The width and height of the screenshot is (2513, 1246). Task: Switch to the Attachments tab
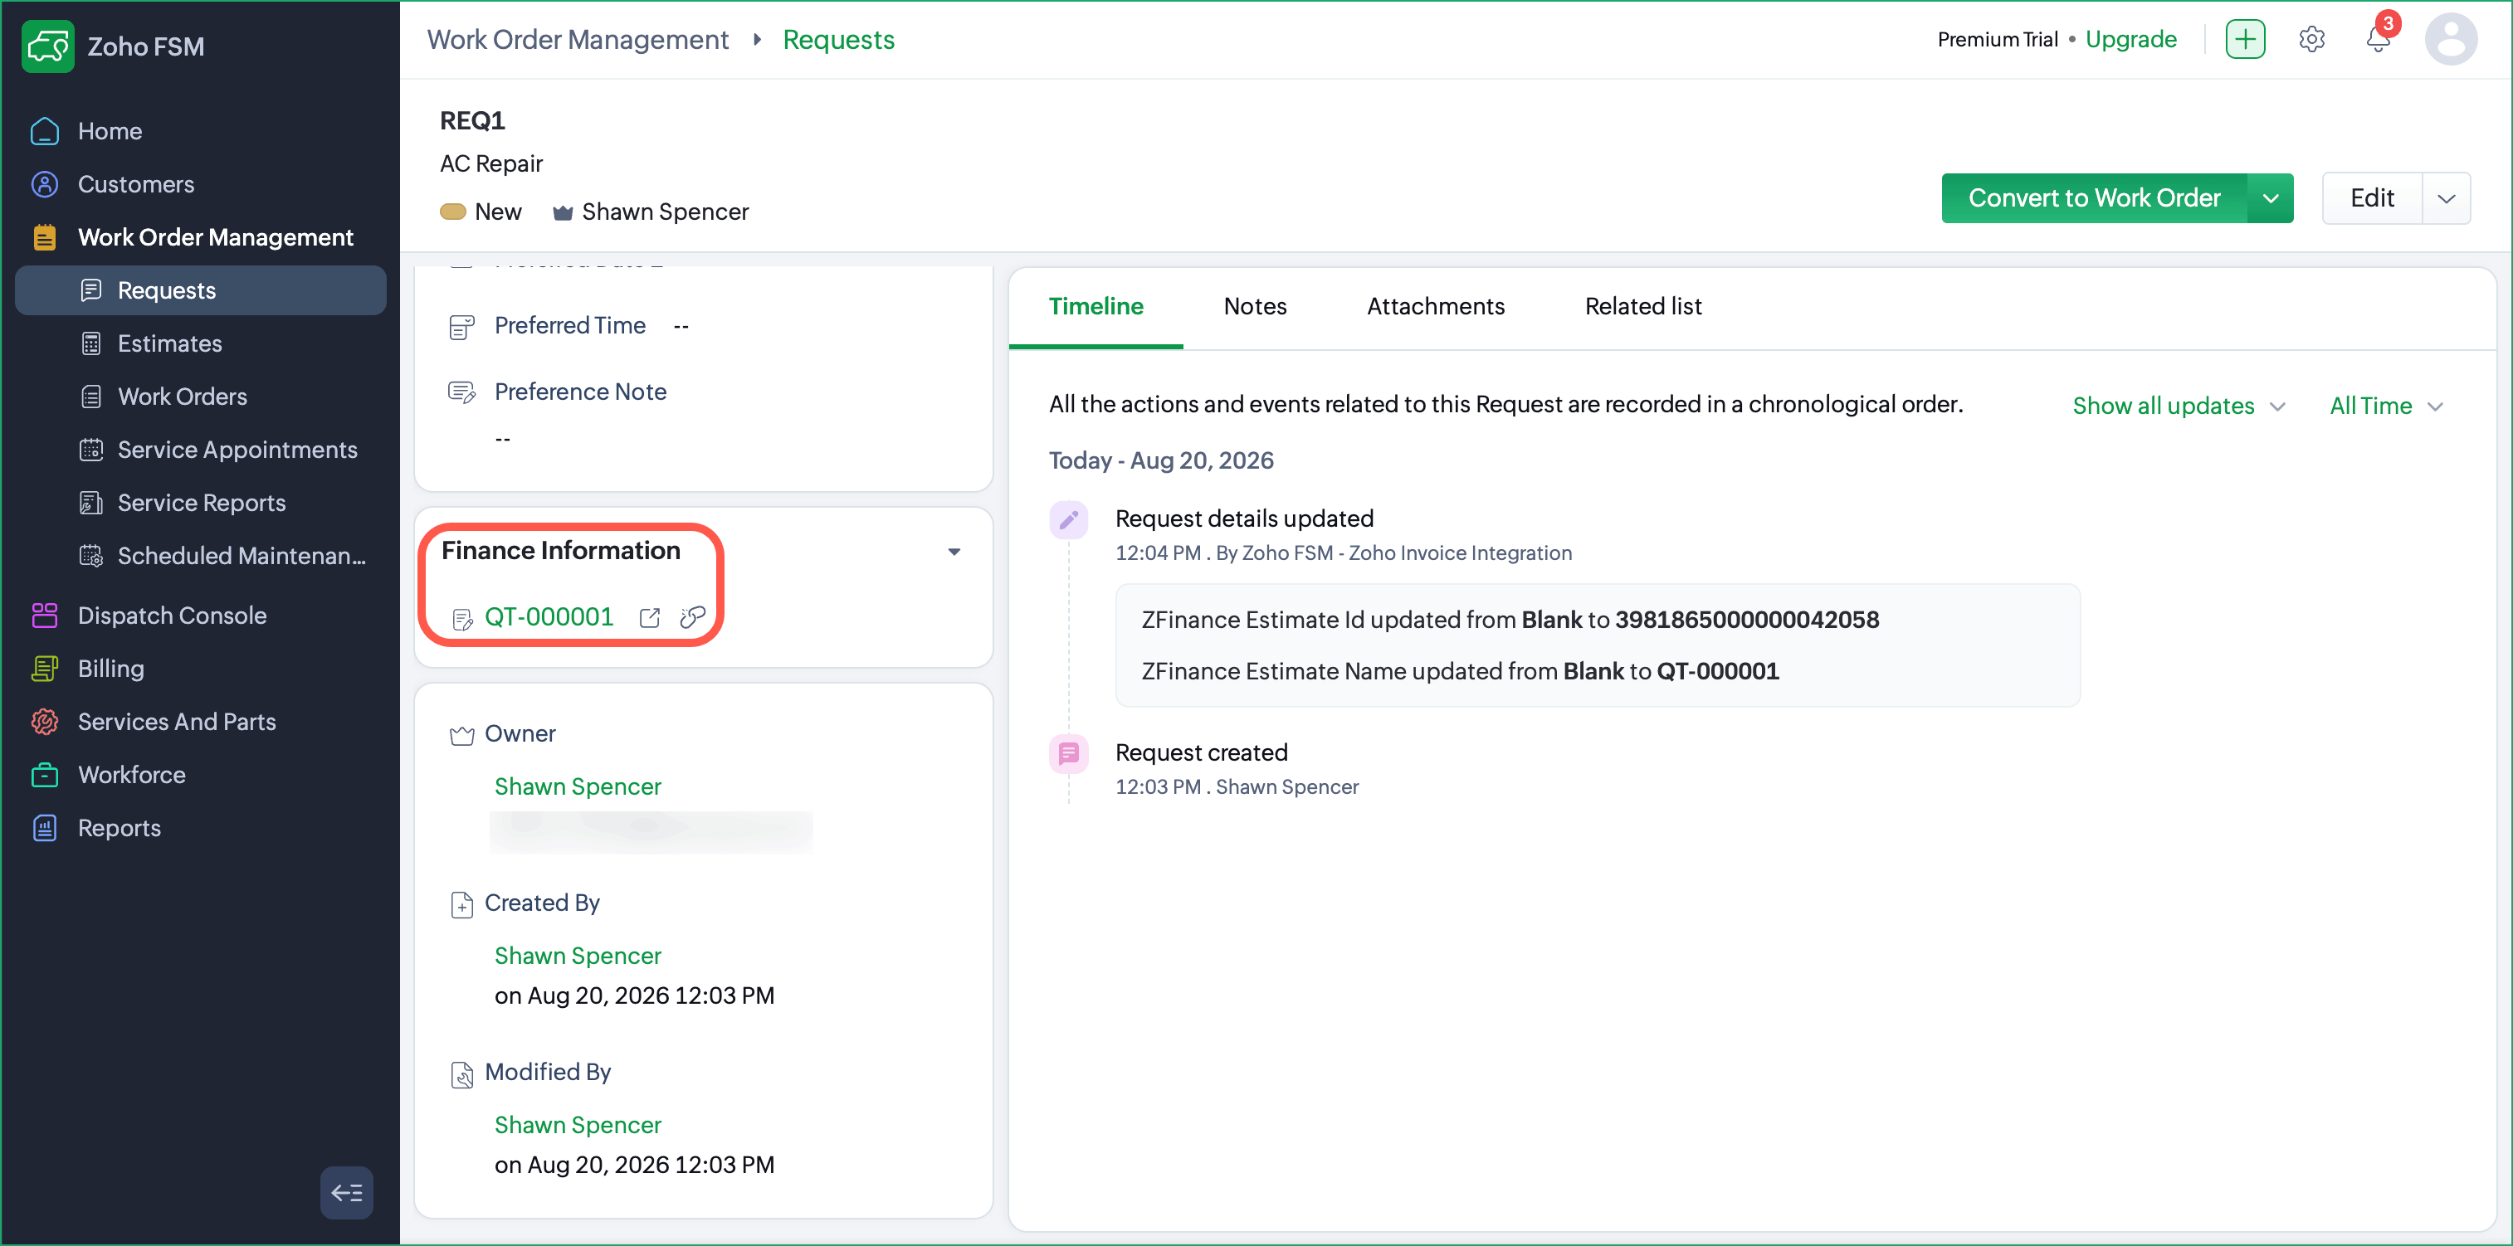tap(1435, 306)
